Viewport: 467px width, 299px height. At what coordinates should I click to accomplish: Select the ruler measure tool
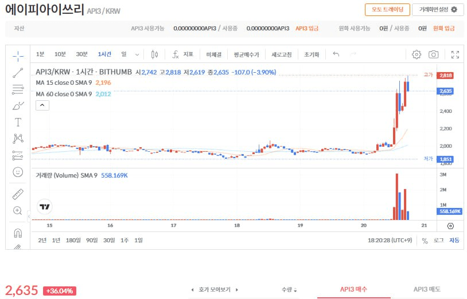tap(18, 194)
